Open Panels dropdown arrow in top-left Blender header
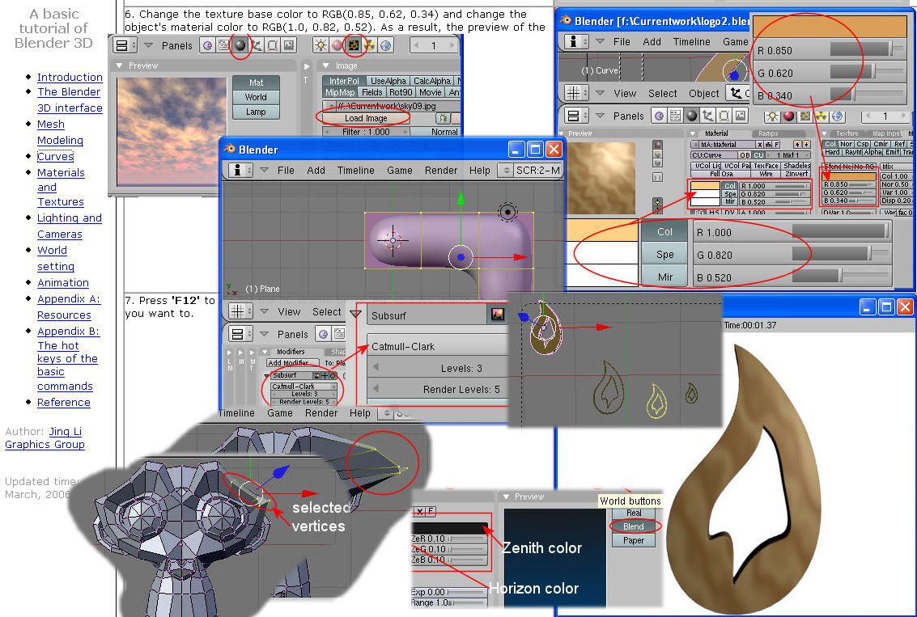917x617 pixels. click(149, 45)
